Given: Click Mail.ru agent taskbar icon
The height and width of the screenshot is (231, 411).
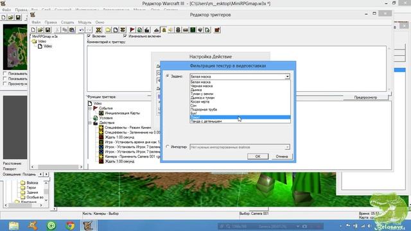Looking at the screenshot, I should [x=51, y=225].
